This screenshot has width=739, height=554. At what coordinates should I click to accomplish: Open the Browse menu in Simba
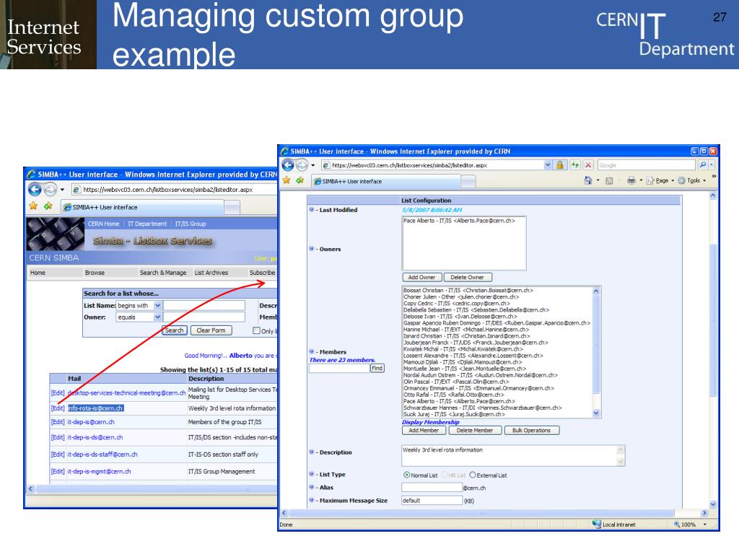95,272
